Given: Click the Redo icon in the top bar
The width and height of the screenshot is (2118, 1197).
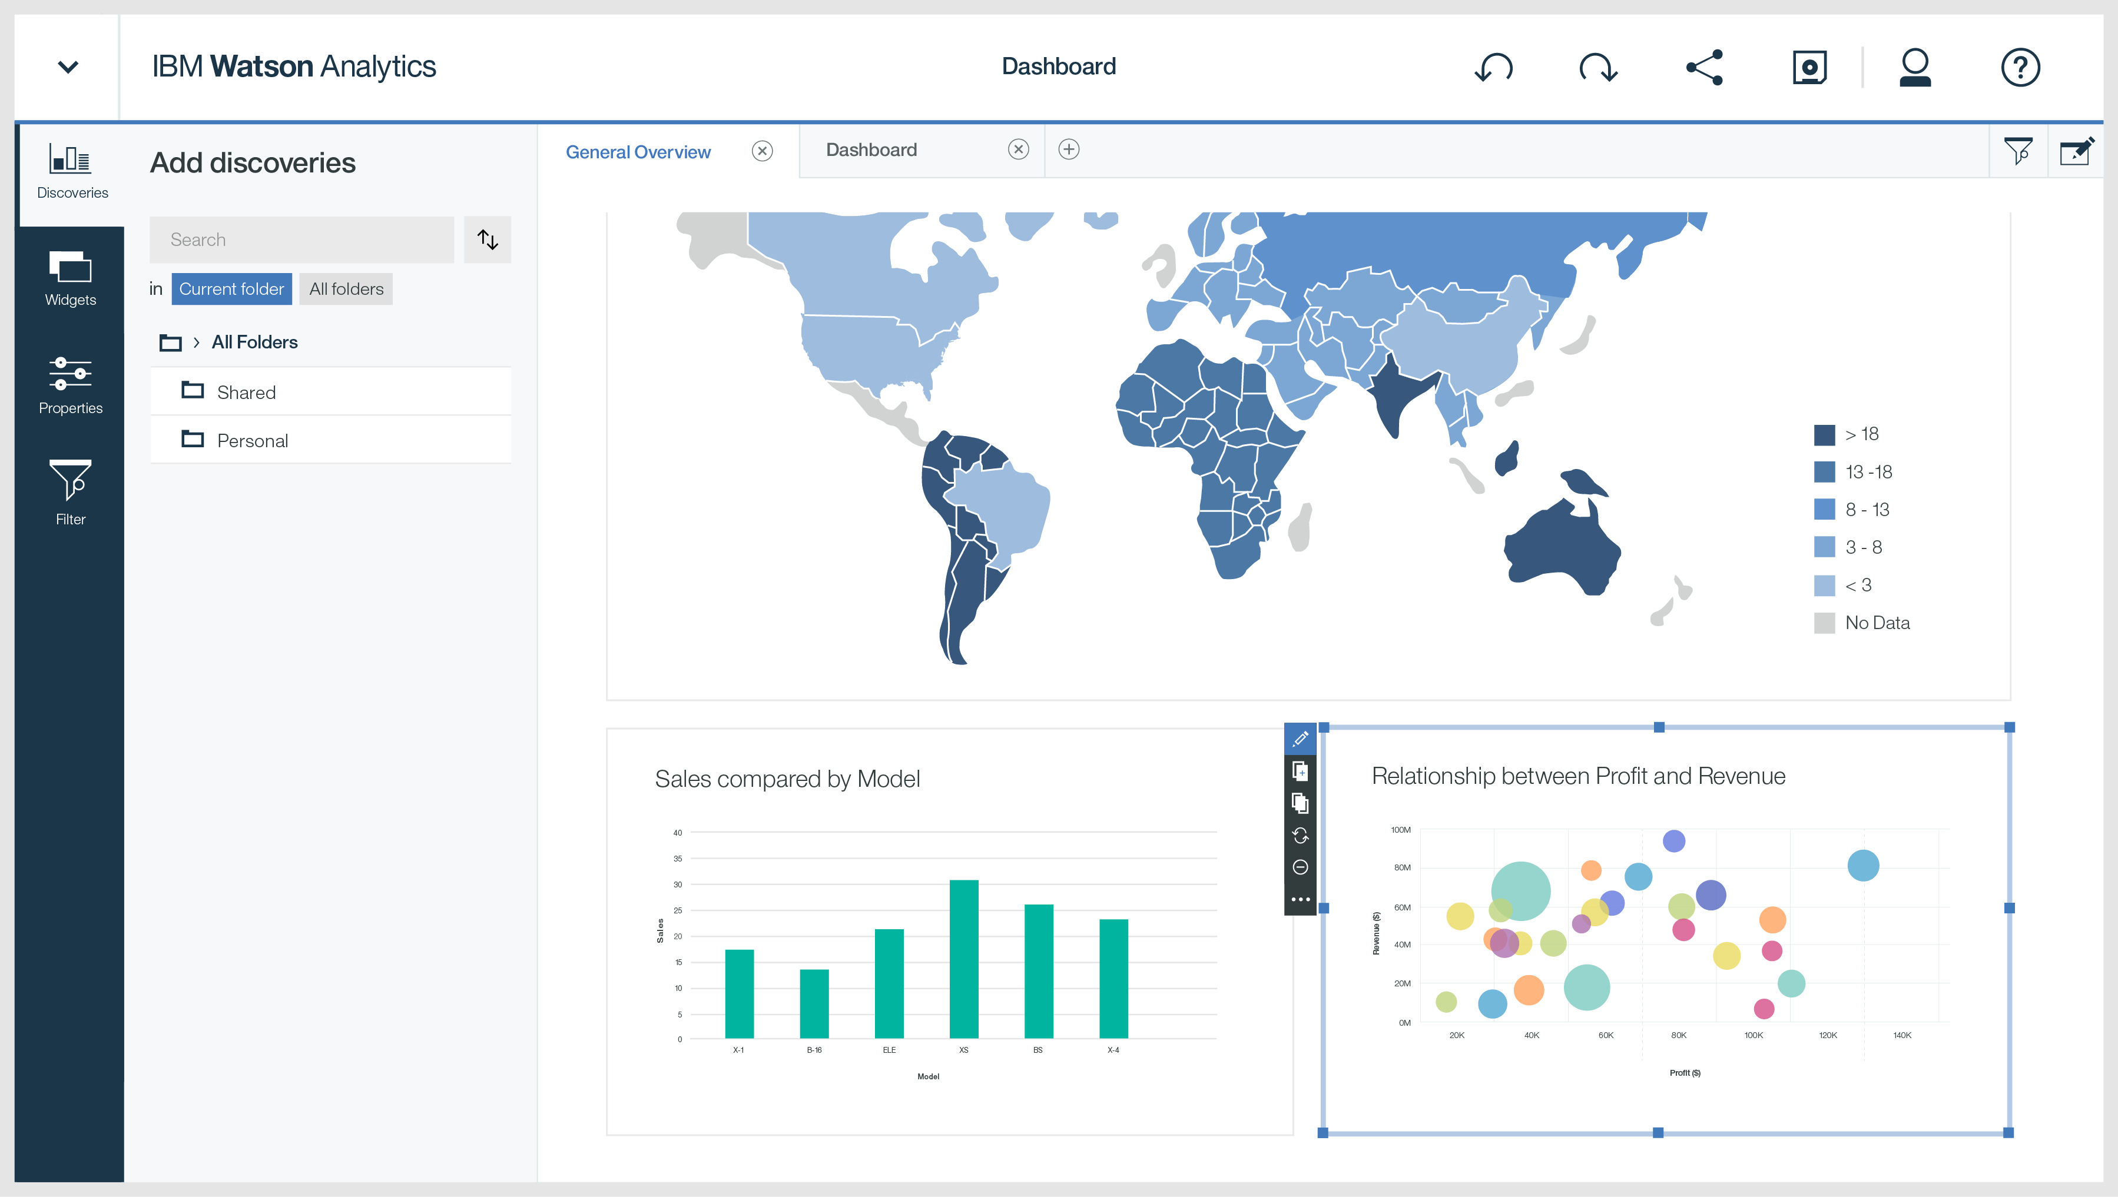Looking at the screenshot, I should pos(1599,66).
